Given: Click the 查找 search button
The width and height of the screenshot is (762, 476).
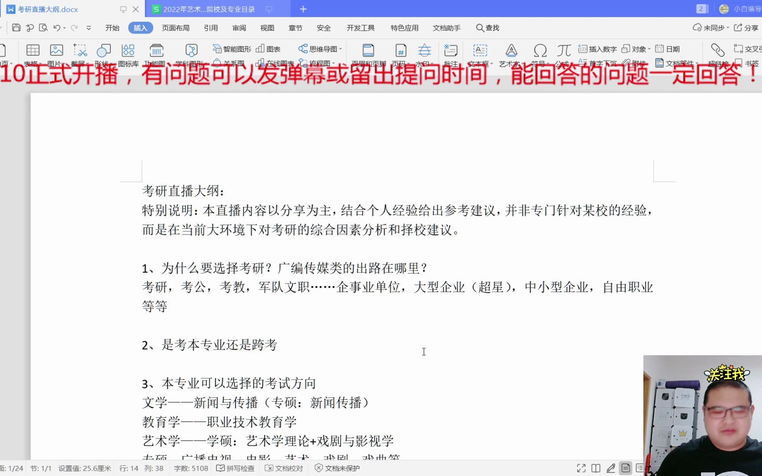Looking at the screenshot, I should (x=488, y=28).
